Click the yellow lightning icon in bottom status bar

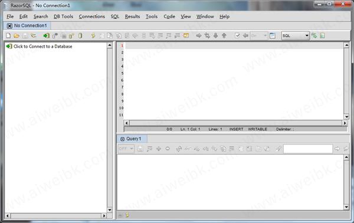pos(127,215)
